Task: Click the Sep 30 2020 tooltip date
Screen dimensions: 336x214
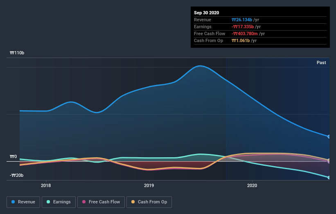Action: coord(207,13)
